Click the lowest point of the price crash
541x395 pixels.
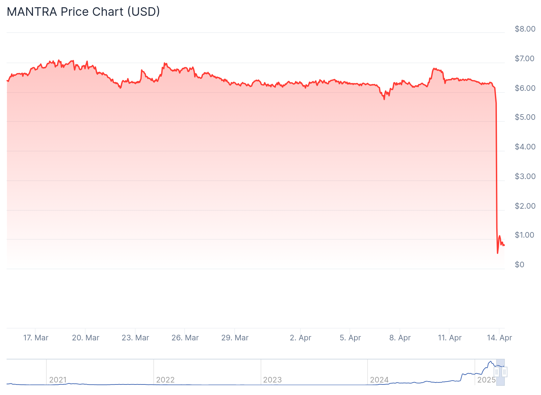498,253
